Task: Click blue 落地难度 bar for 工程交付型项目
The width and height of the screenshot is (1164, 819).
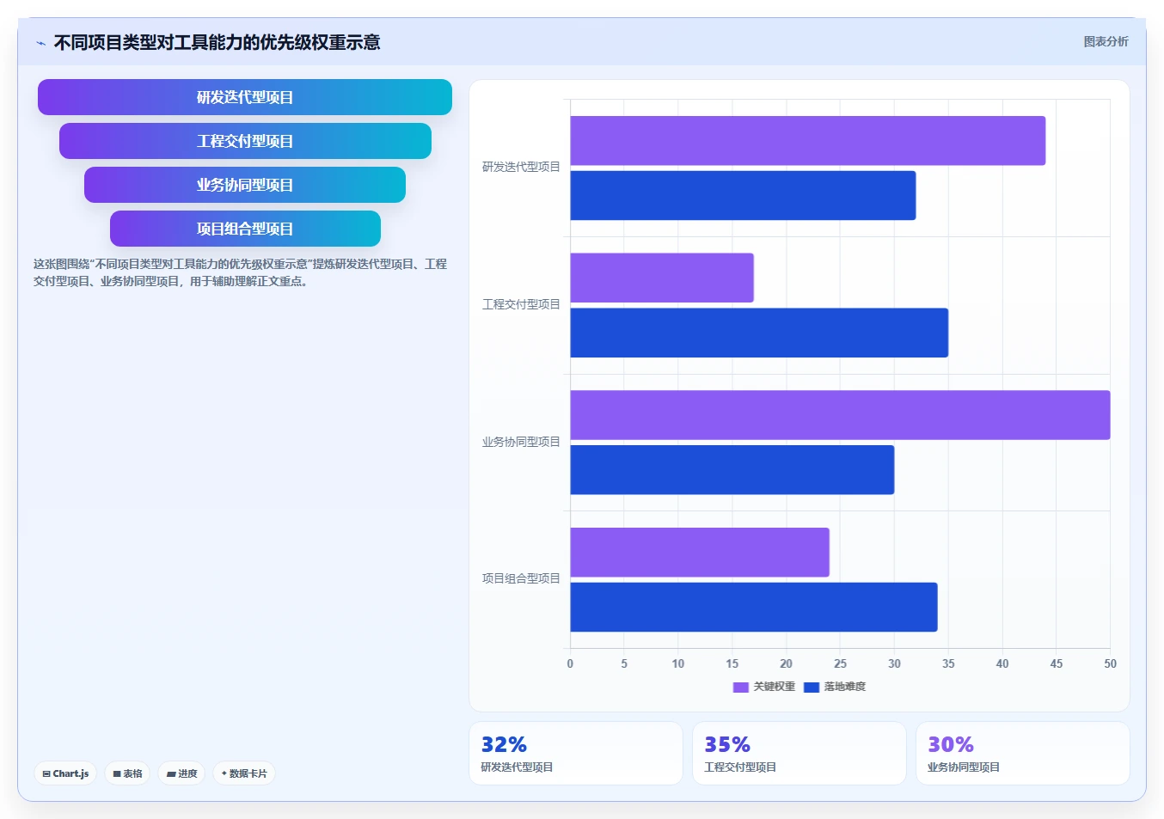Action: (759, 333)
